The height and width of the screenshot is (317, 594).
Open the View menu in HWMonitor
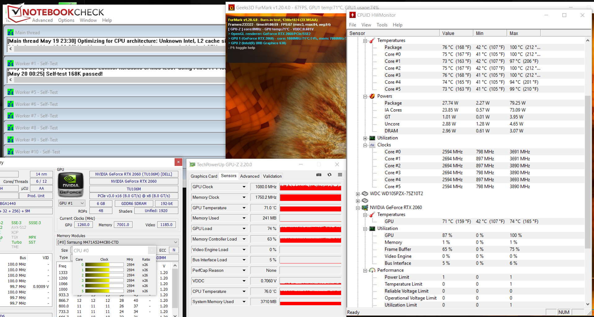point(366,25)
